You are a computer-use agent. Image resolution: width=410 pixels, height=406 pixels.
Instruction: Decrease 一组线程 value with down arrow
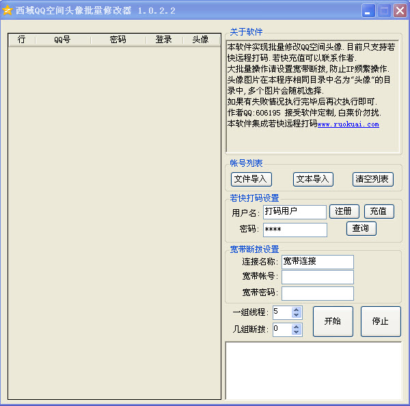297,316
